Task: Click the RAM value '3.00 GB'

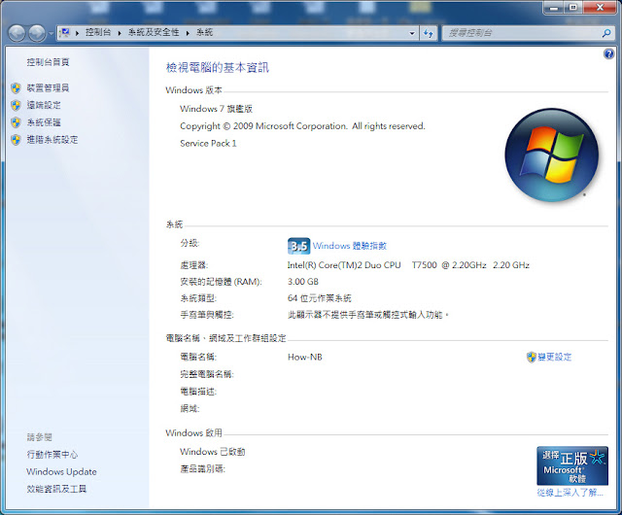Action: 303,282
